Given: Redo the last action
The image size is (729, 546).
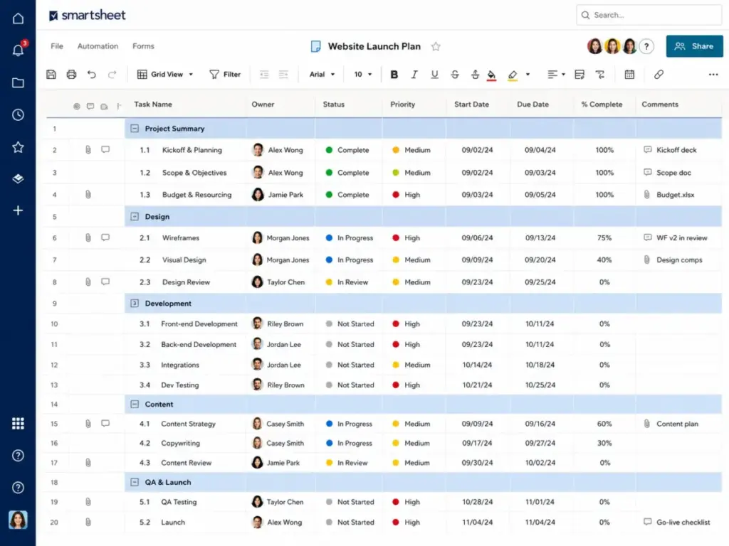Looking at the screenshot, I should 112,74.
